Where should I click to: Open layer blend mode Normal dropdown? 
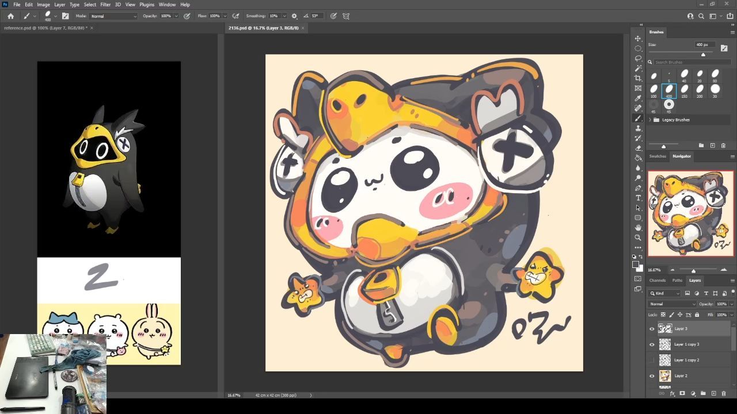672,304
